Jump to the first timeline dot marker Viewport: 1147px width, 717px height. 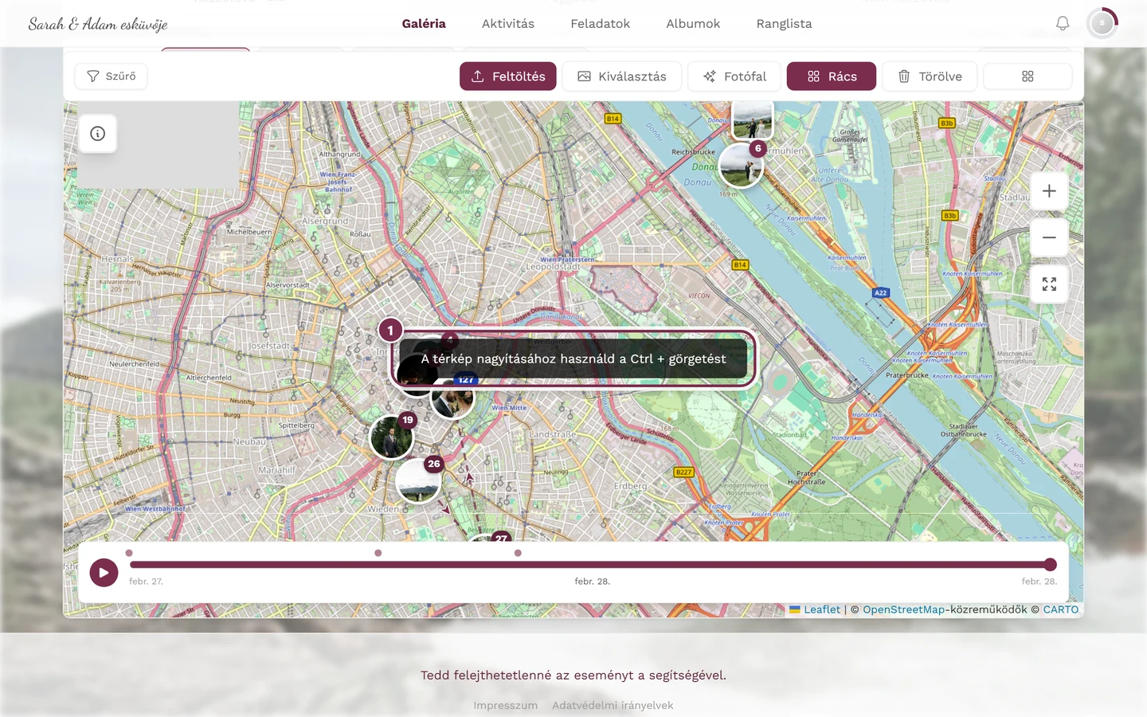(129, 553)
